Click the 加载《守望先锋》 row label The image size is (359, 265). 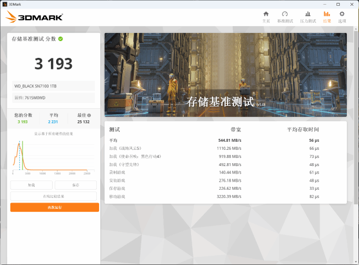124,164
